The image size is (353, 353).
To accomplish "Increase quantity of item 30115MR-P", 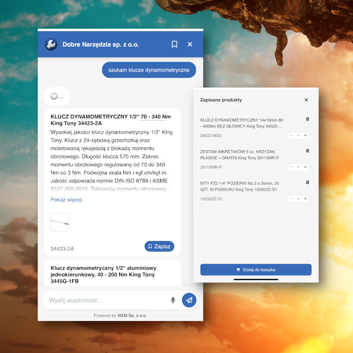I will (305, 167).
